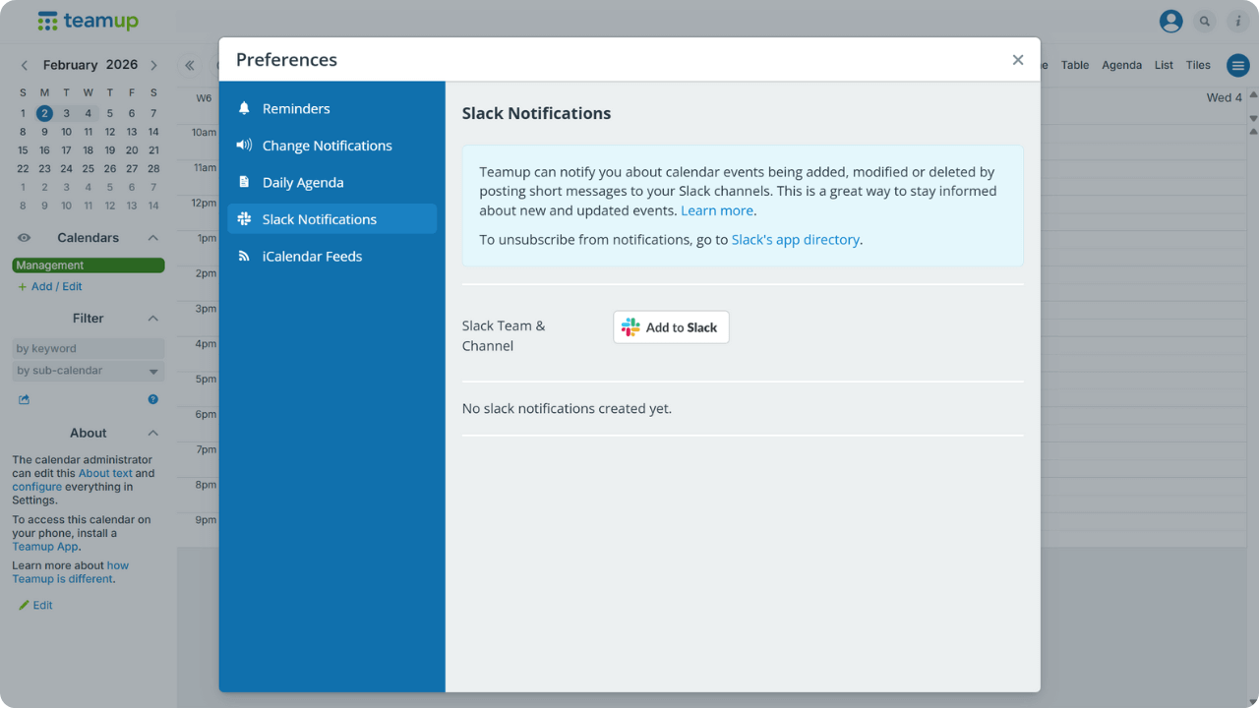Viewport: 1259px width, 708px height.
Task: Open Reminders preferences tab
Action: pyautogui.click(x=296, y=109)
